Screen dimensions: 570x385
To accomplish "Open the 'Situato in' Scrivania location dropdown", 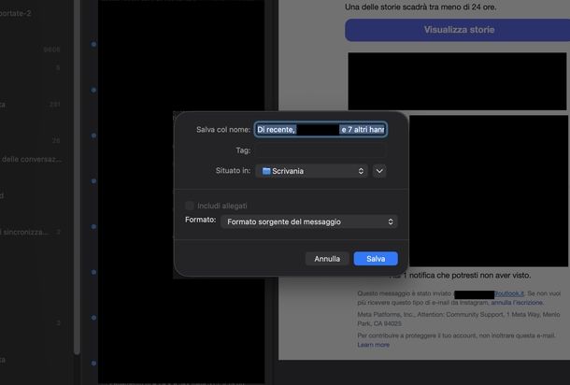I will (x=311, y=171).
